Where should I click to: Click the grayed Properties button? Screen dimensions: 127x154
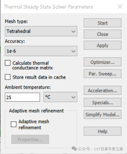30,139
